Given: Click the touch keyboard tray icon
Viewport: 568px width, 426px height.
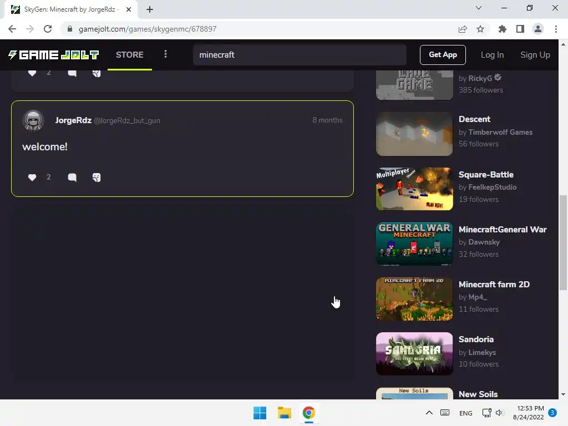Looking at the screenshot, I should coord(445,413).
